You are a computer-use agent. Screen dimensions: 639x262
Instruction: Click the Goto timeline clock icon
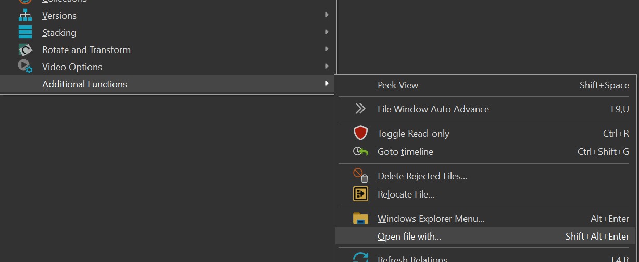pos(360,151)
